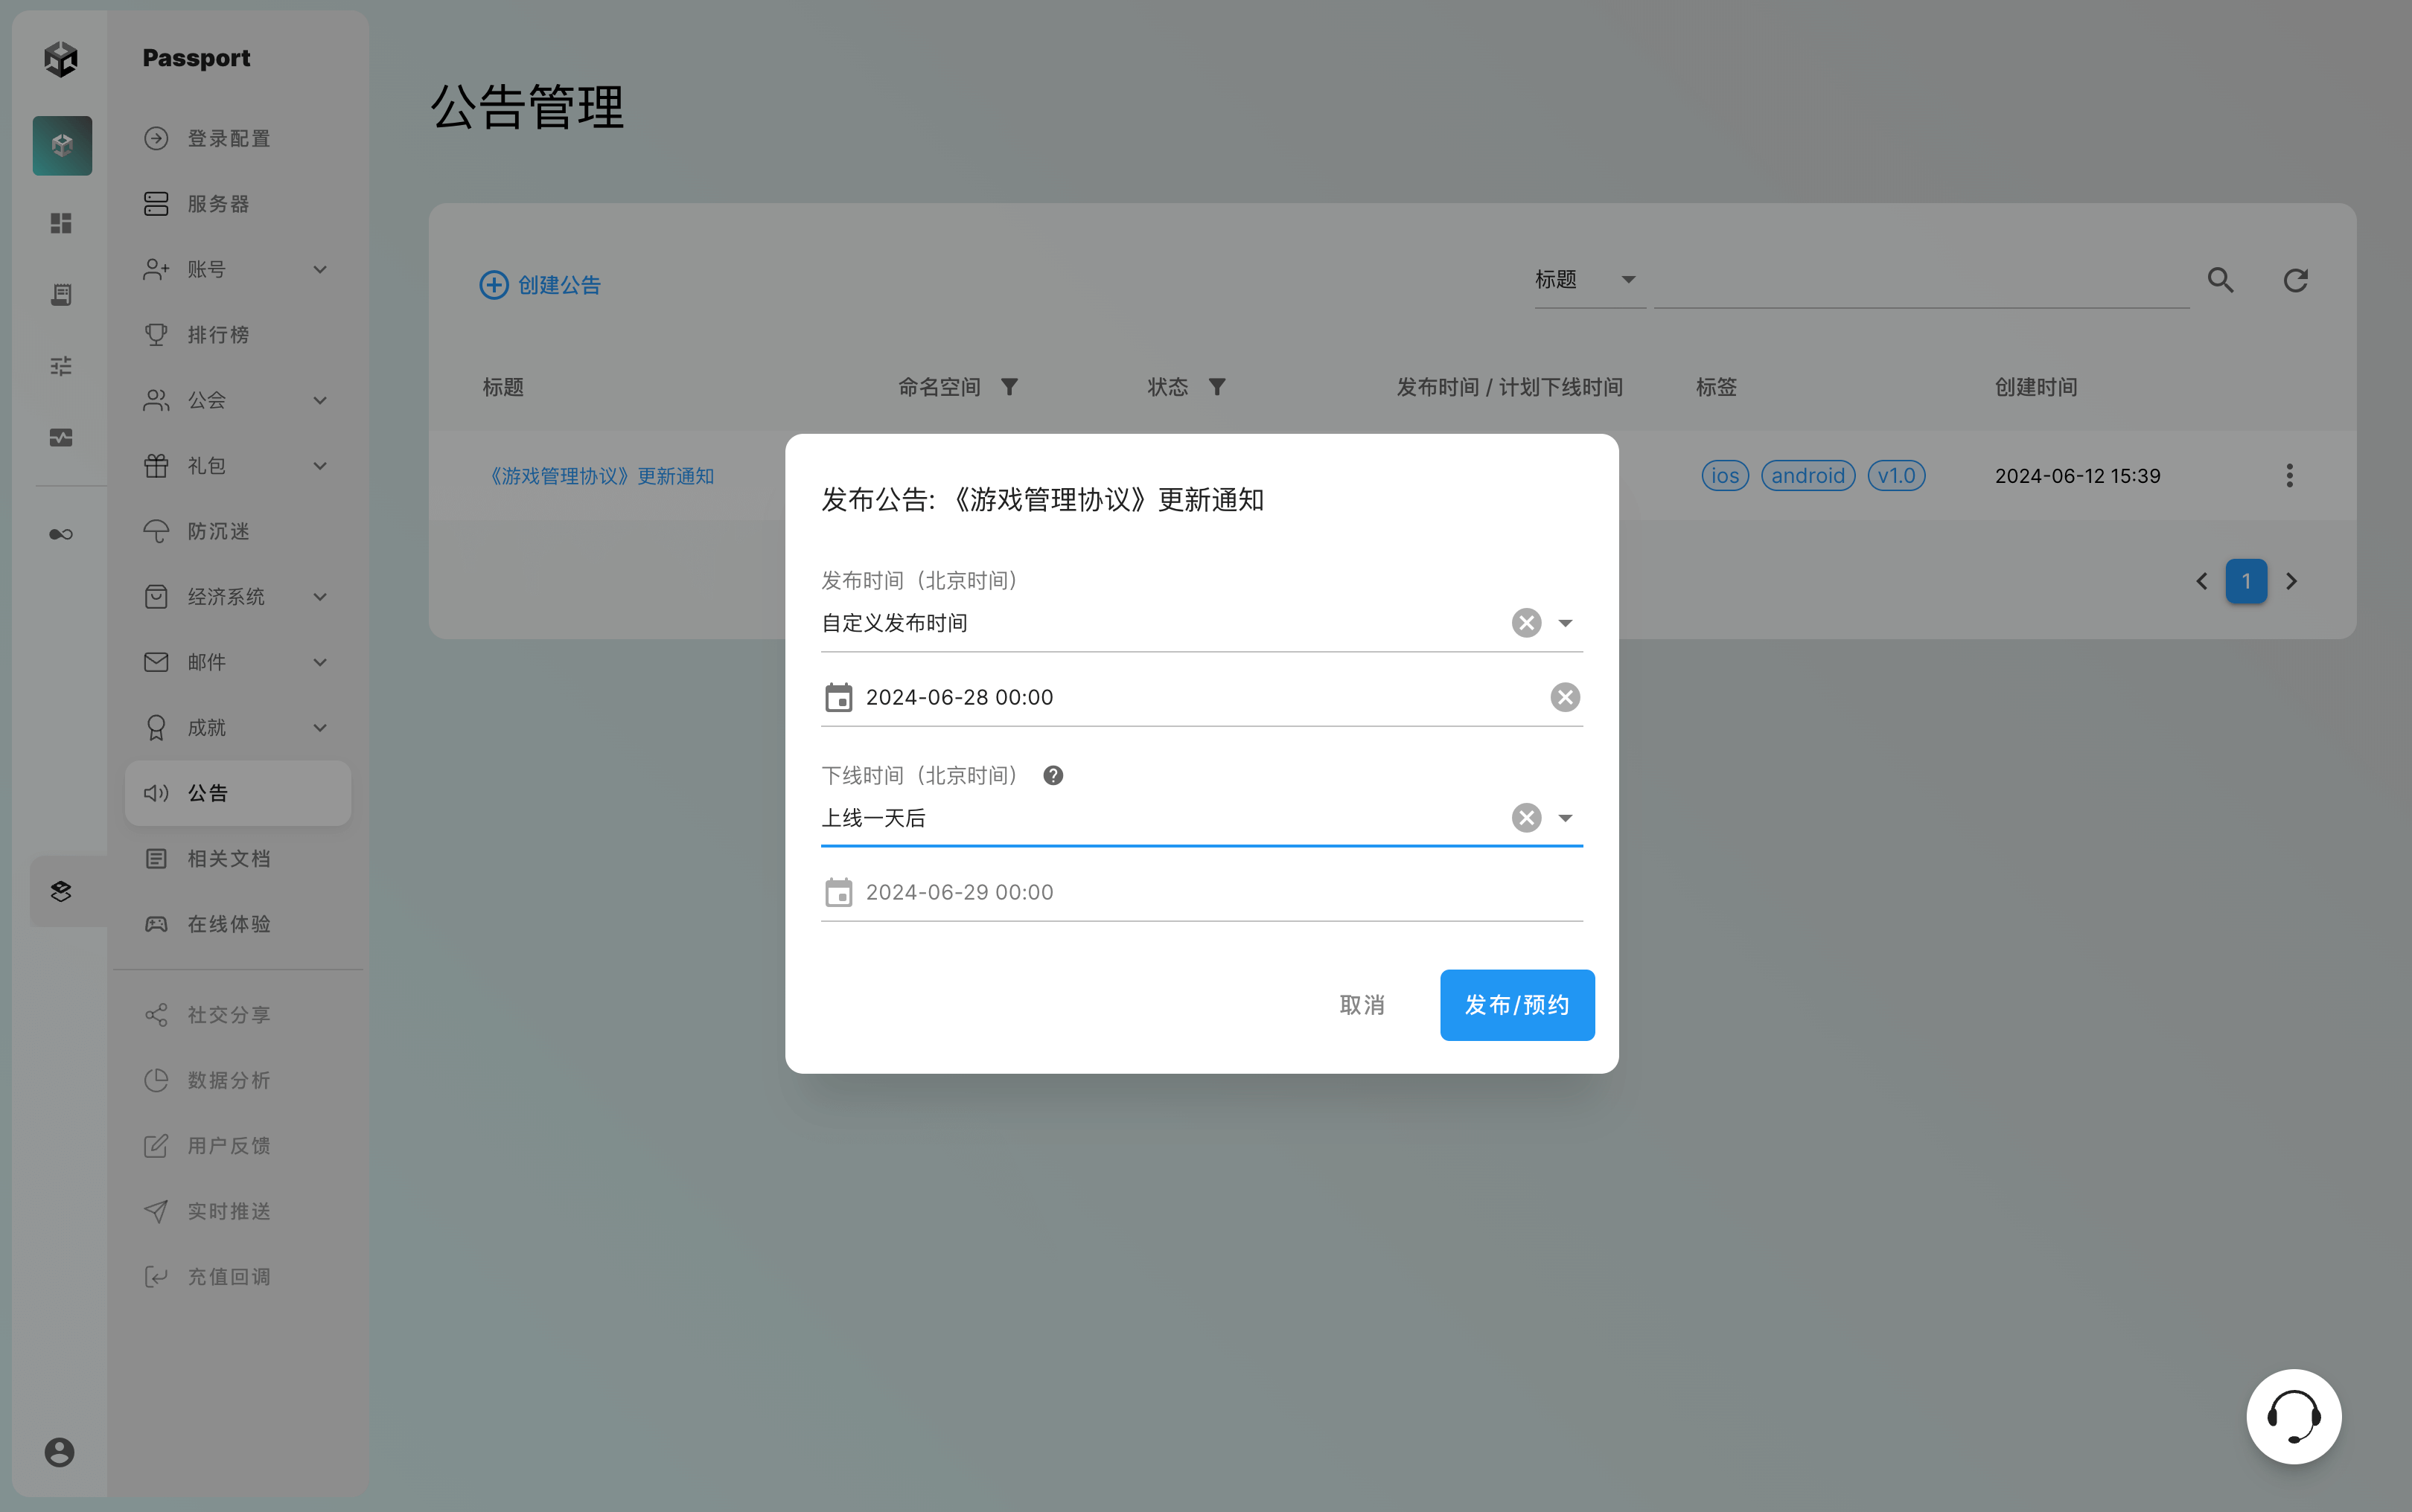Click the search text input field
This screenshot has width=2412, height=1512.
tap(1921, 283)
